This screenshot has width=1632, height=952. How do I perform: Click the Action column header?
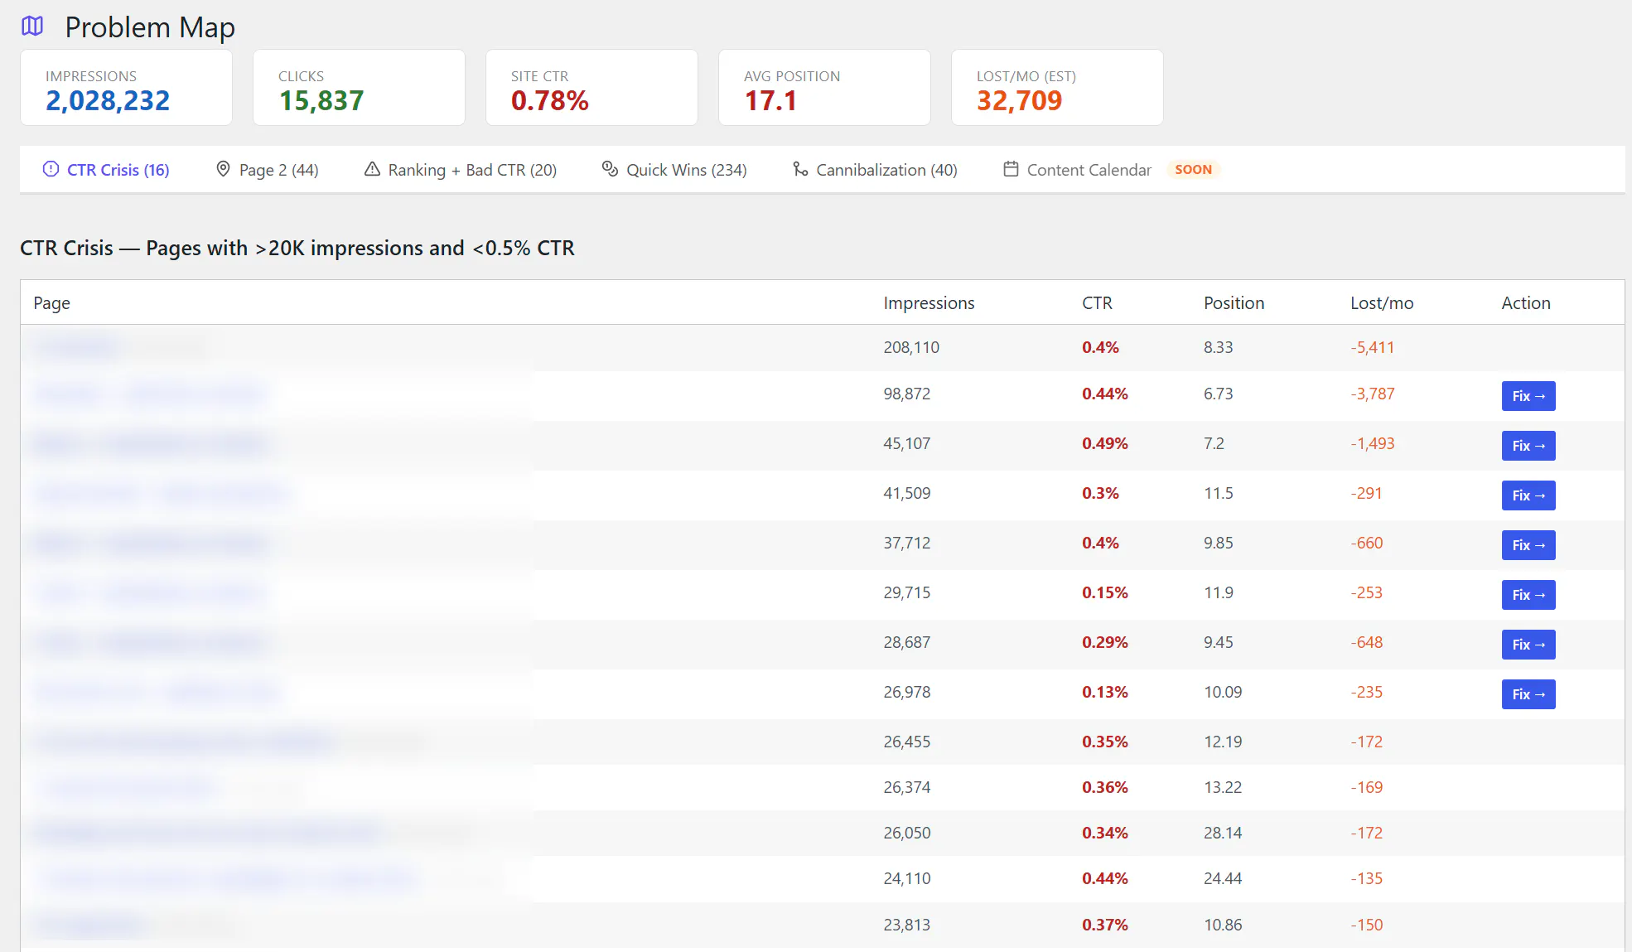click(1526, 303)
